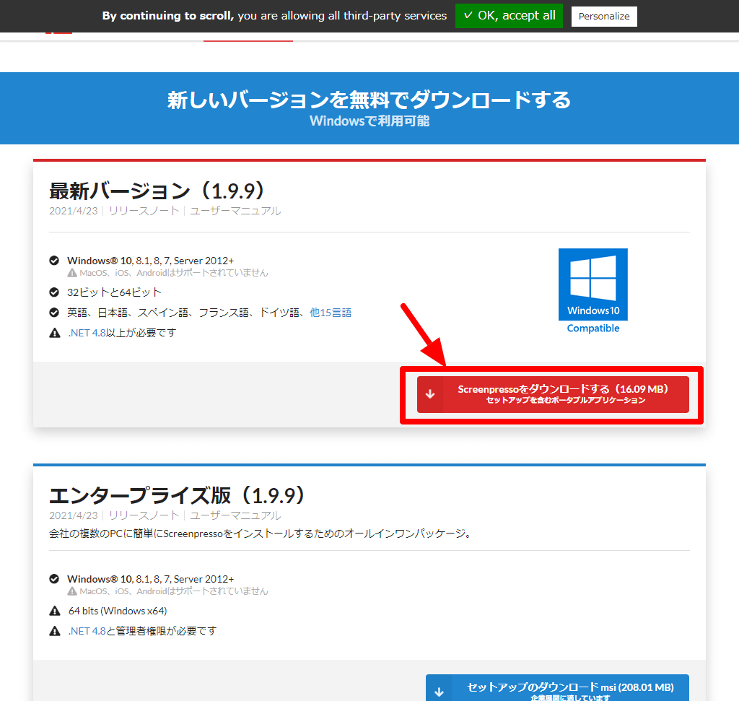The width and height of the screenshot is (739, 701).
Task: Click the エンタープライズ版（1.9.9） heading
Action: [179, 495]
